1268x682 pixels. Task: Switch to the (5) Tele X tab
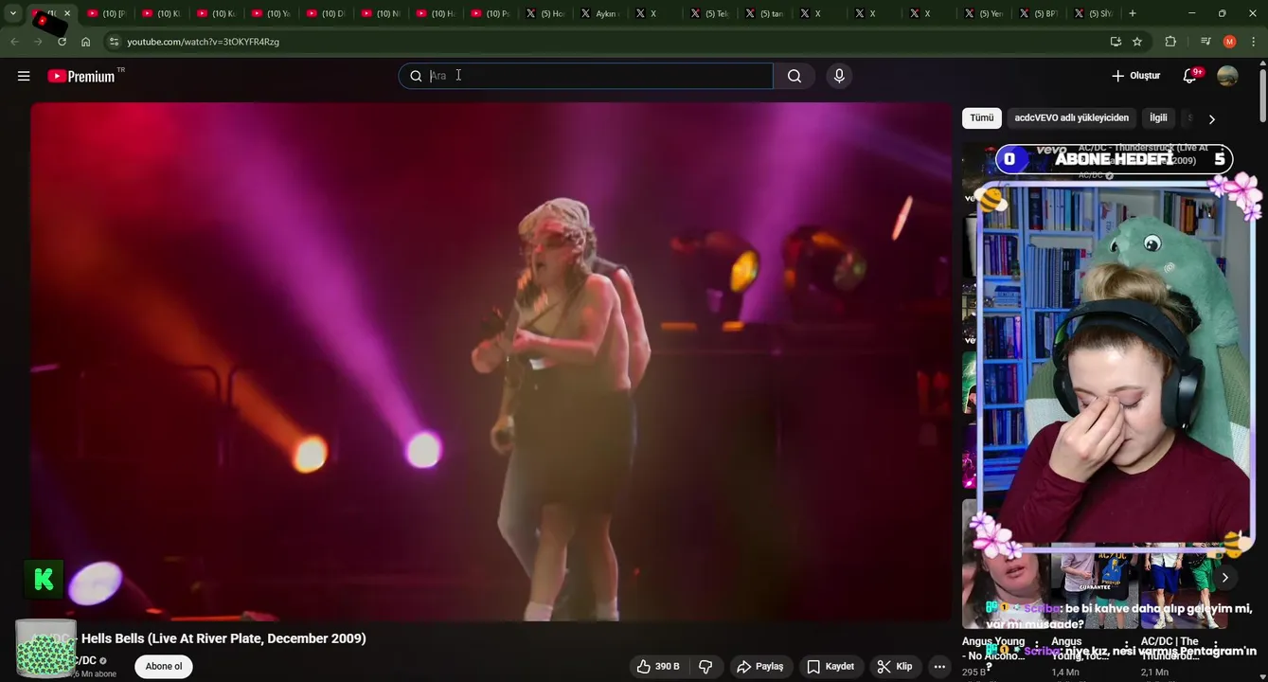tap(710, 13)
